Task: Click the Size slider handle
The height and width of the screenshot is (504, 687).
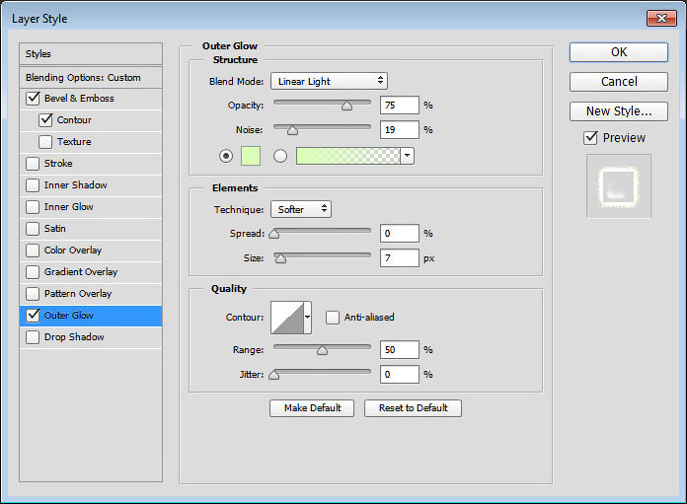Action: click(x=280, y=258)
